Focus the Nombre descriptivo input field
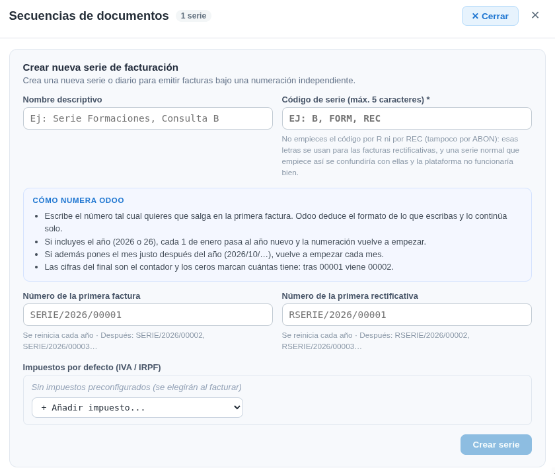This screenshot has width=555, height=474. point(147,118)
